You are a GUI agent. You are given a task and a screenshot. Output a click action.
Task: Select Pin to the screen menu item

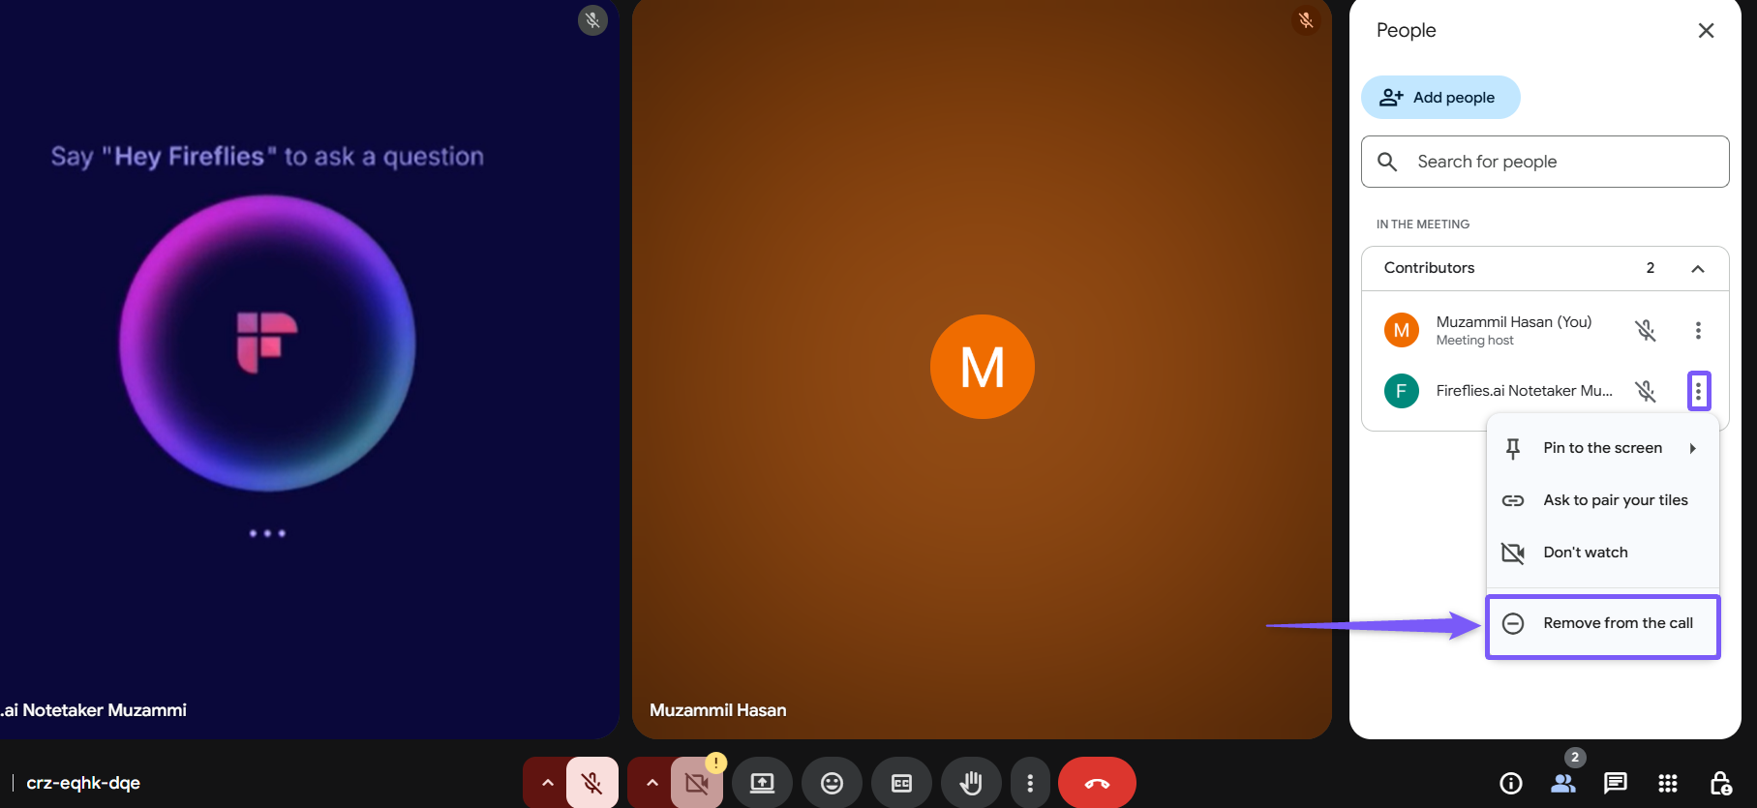coord(1603,448)
